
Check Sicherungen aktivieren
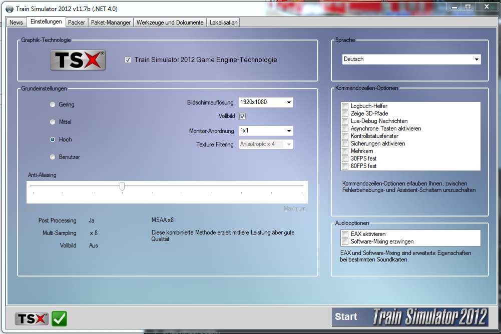tap(345, 143)
